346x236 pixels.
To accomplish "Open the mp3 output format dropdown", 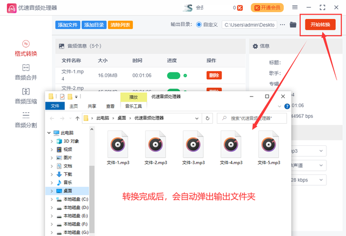I will pos(309,151).
